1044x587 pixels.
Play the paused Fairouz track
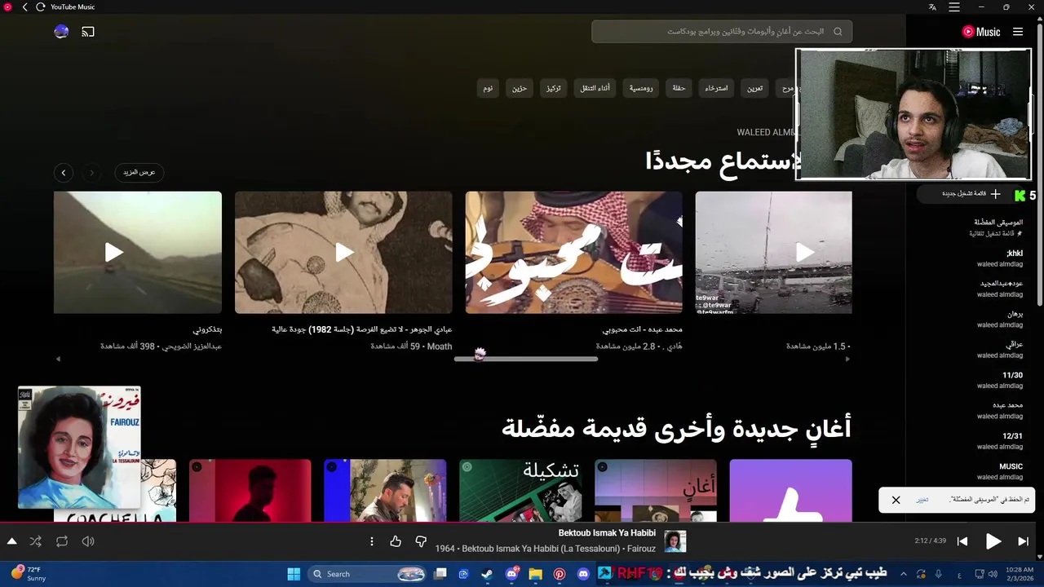click(x=993, y=541)
